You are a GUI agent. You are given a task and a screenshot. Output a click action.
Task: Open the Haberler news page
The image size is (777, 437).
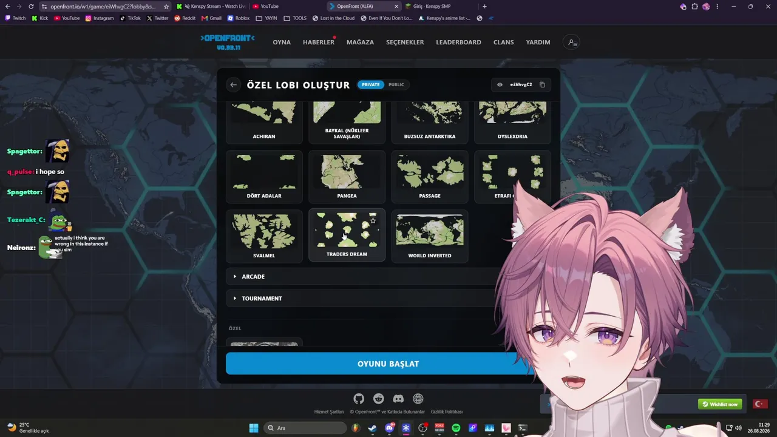319,42
